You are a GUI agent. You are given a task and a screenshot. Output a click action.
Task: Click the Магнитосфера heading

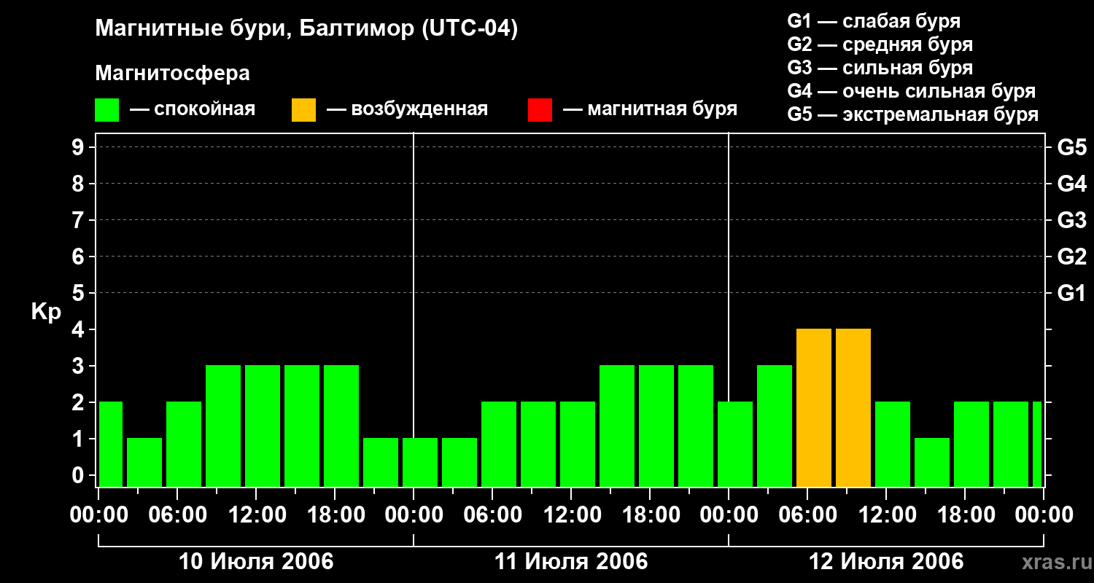tap(172, 74)
